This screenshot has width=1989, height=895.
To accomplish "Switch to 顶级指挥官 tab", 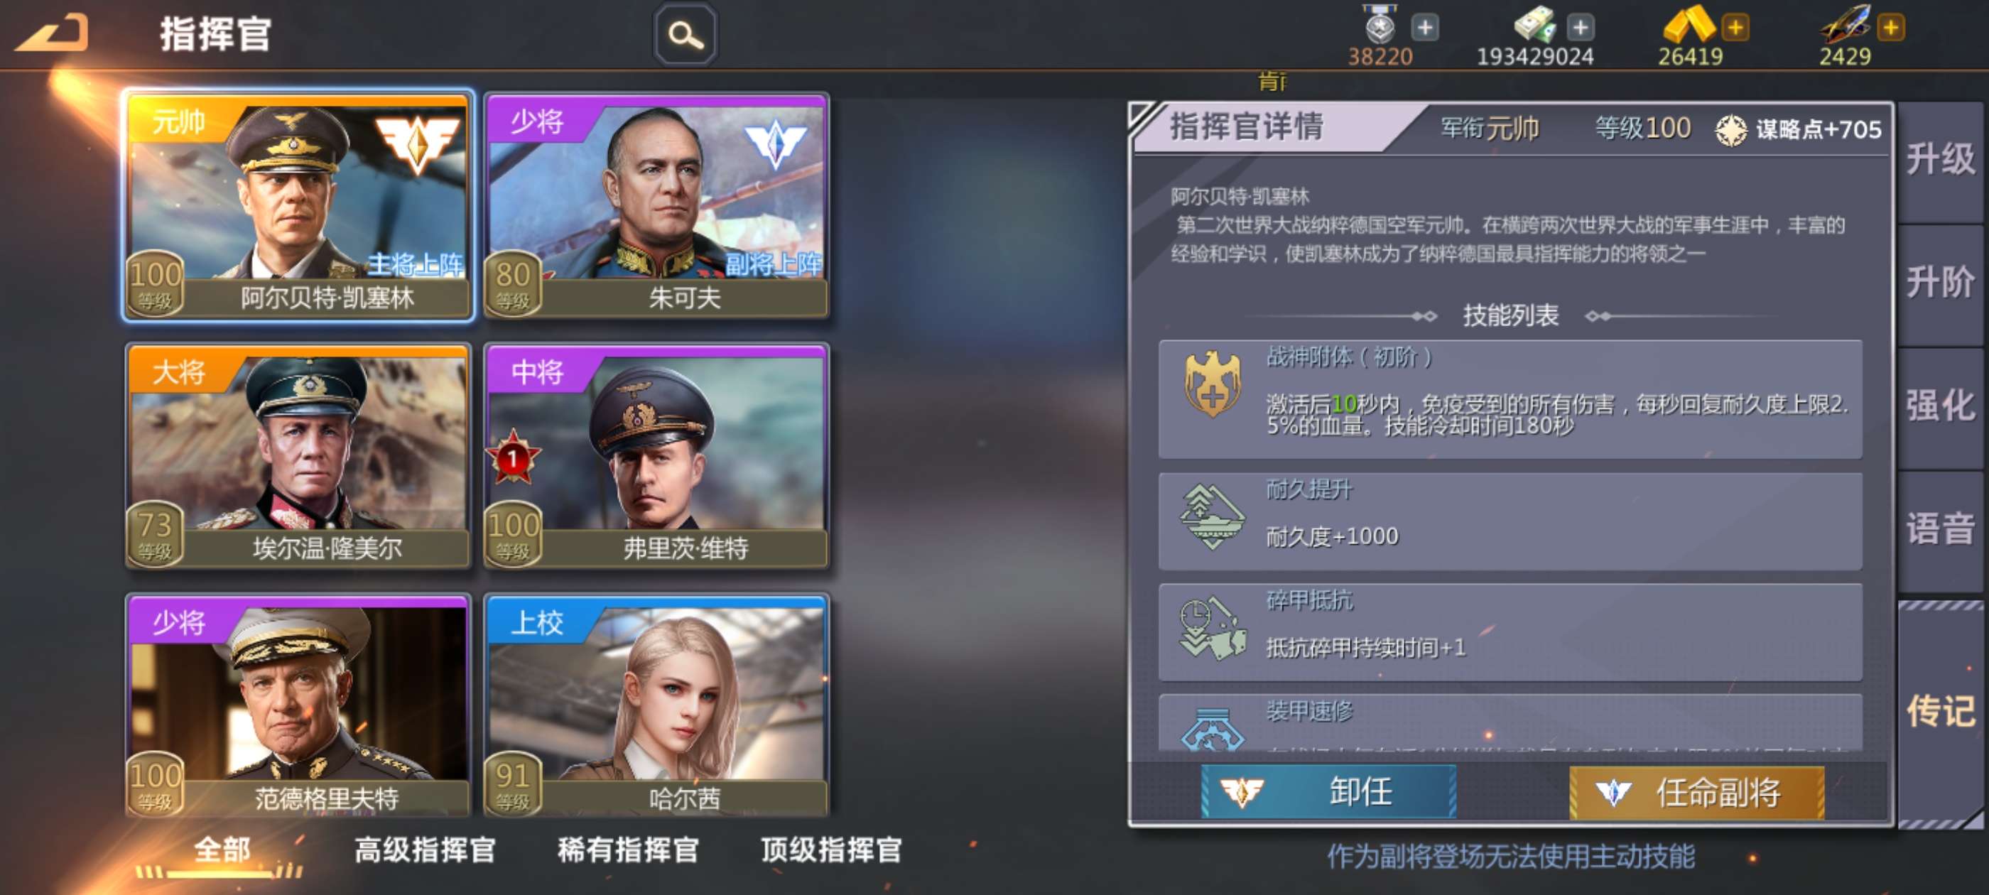I will click(x=831, y=850).
